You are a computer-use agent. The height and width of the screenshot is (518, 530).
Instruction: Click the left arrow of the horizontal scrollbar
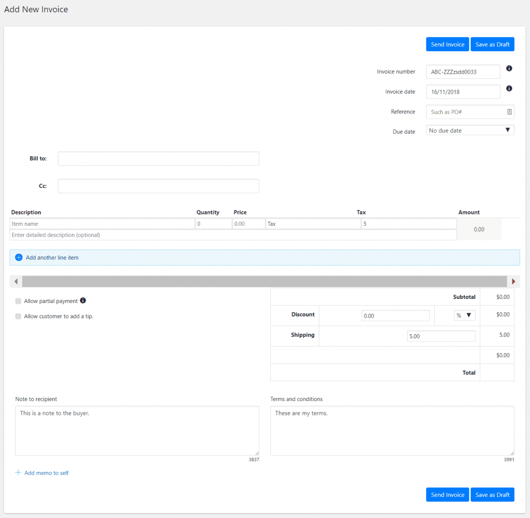click(16, 281)
